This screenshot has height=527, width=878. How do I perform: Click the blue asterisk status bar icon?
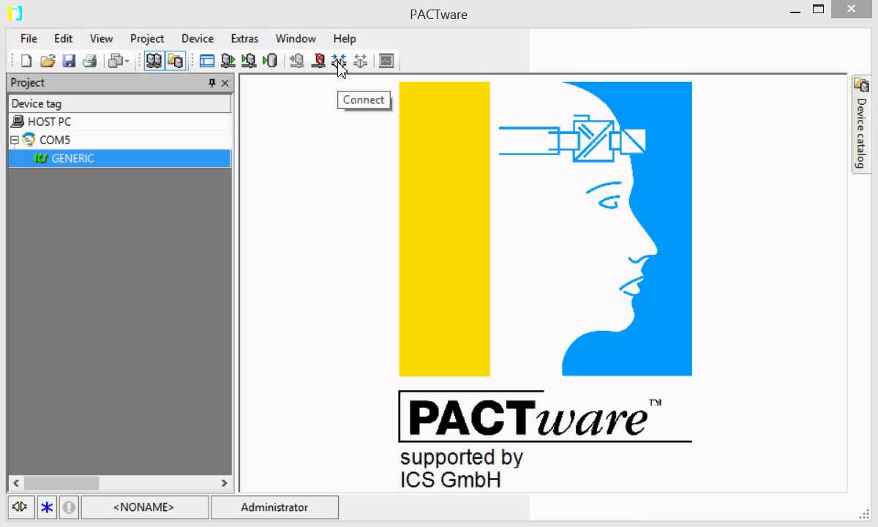47,507
